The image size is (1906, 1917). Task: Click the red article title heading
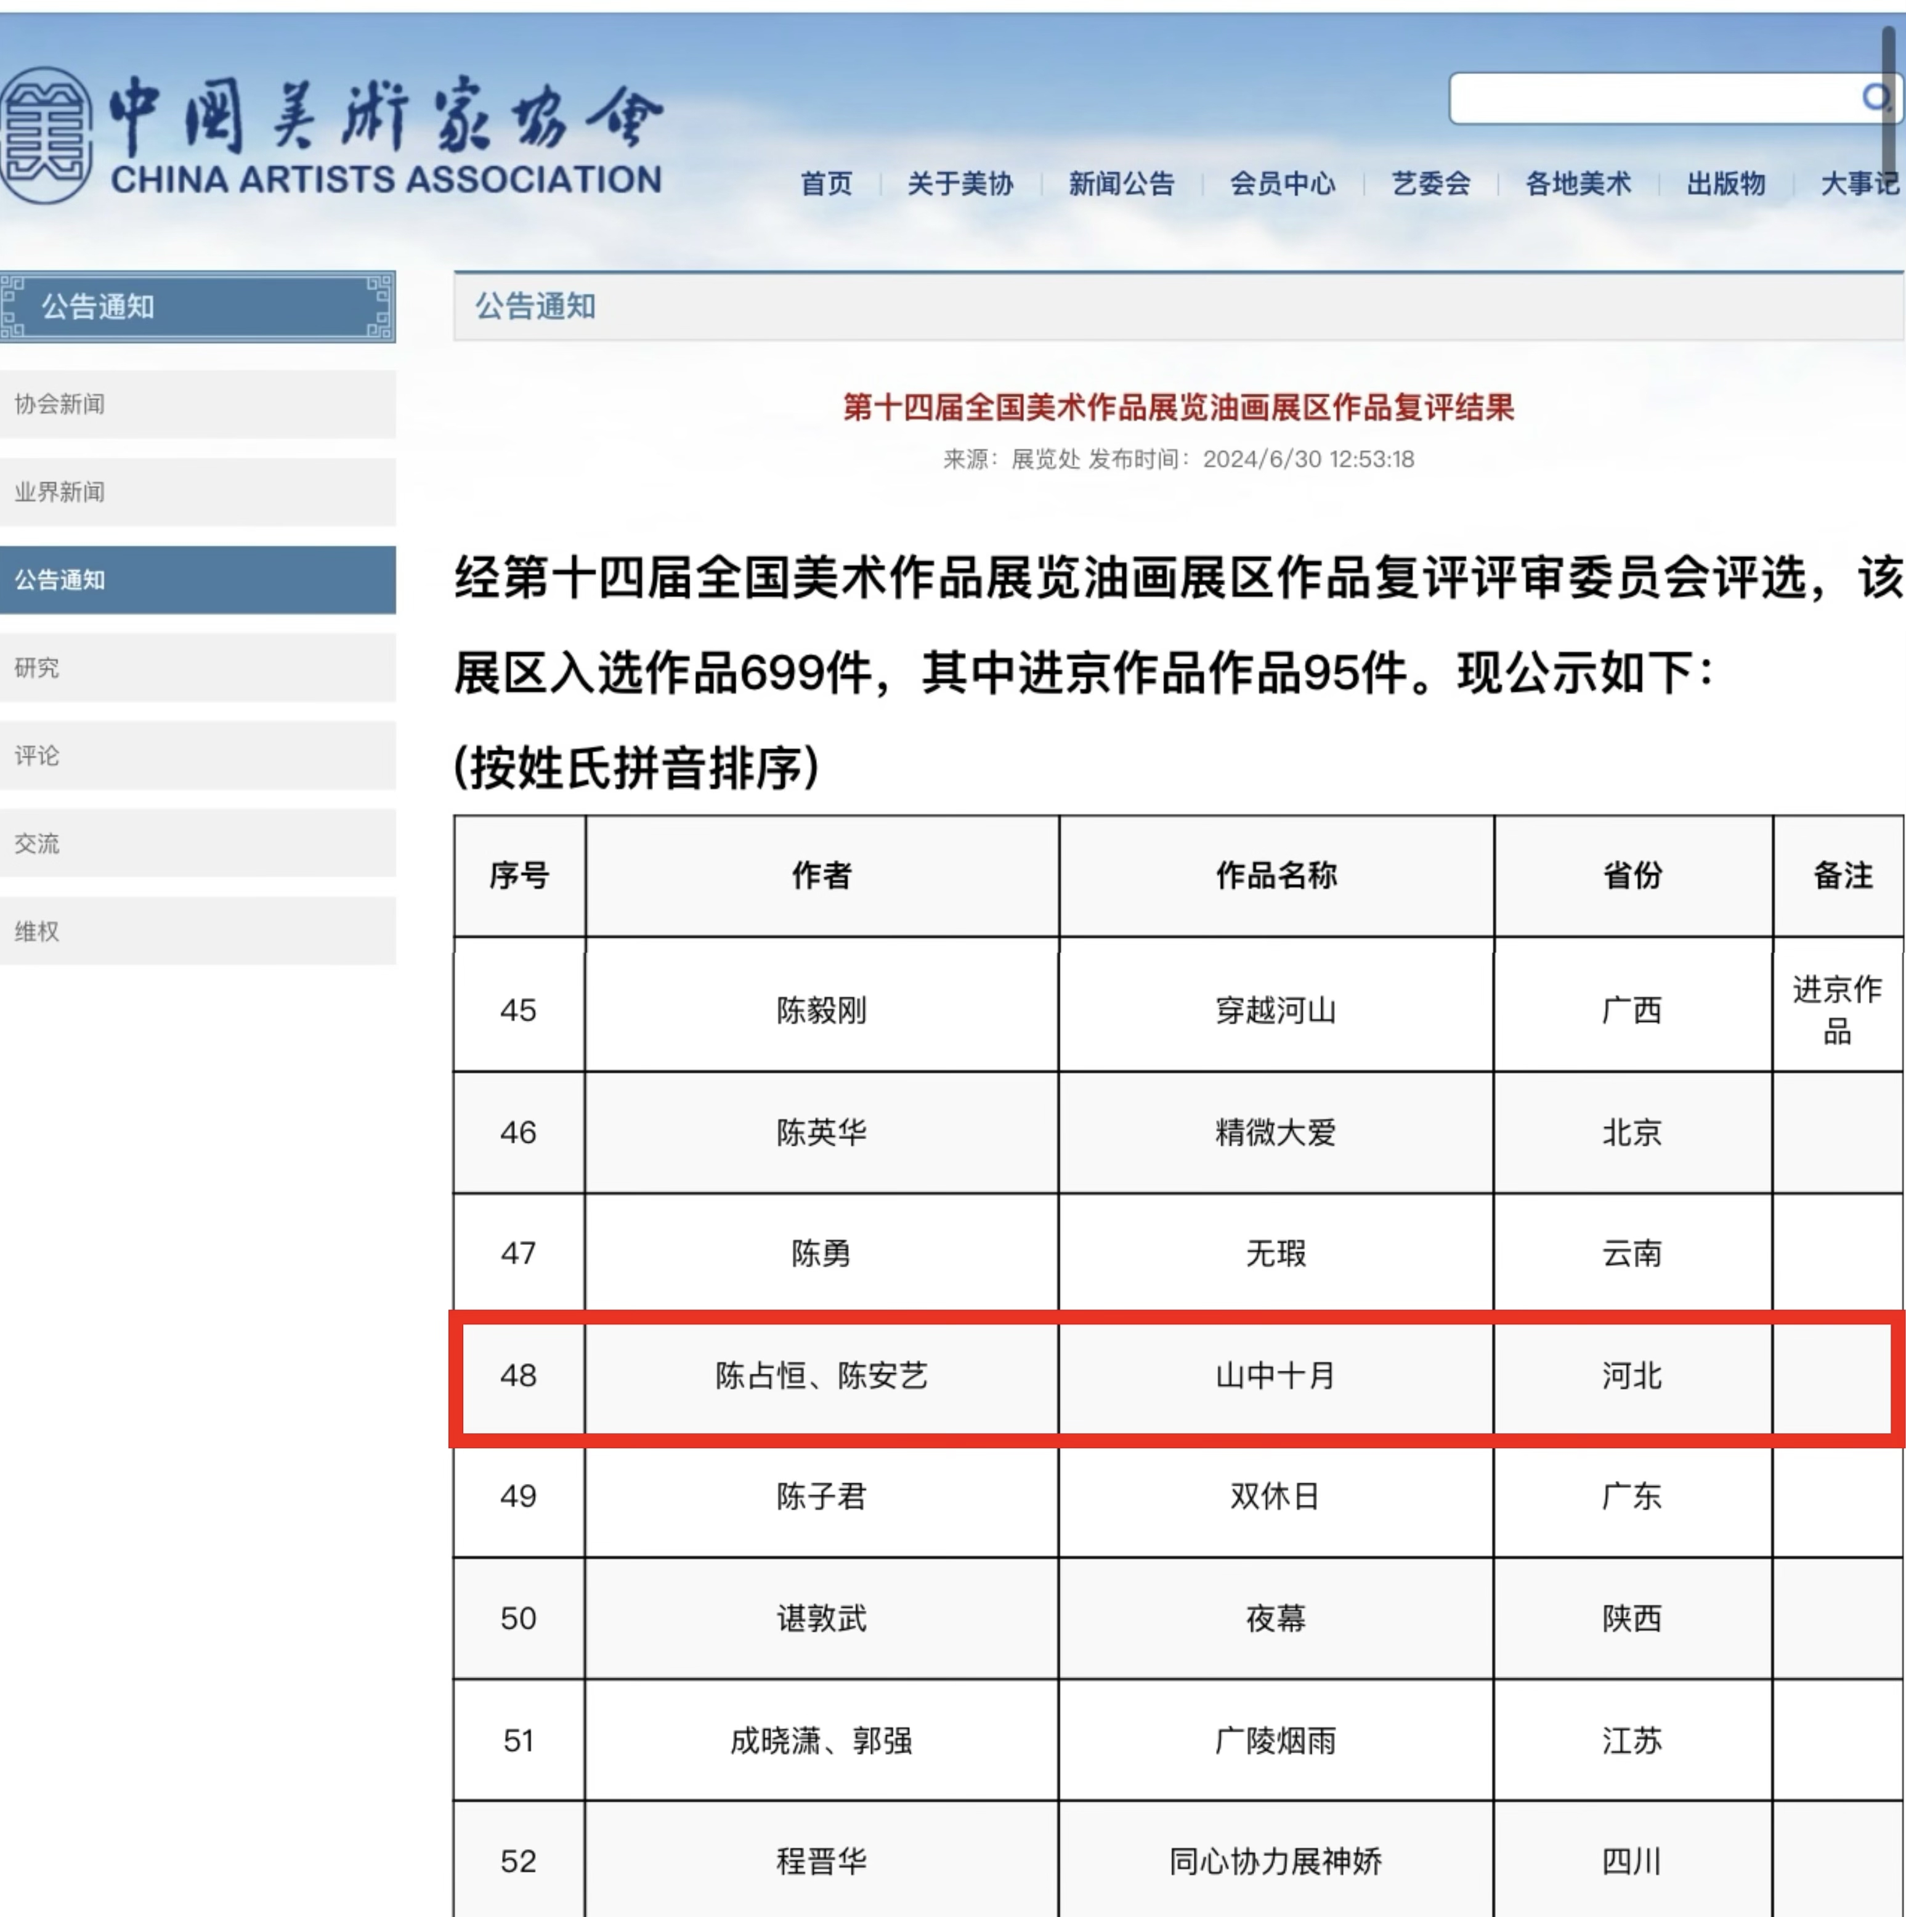(x=1178, y=407)
